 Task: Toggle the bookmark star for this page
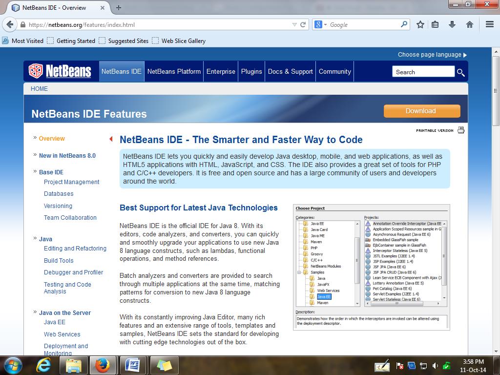419,24
